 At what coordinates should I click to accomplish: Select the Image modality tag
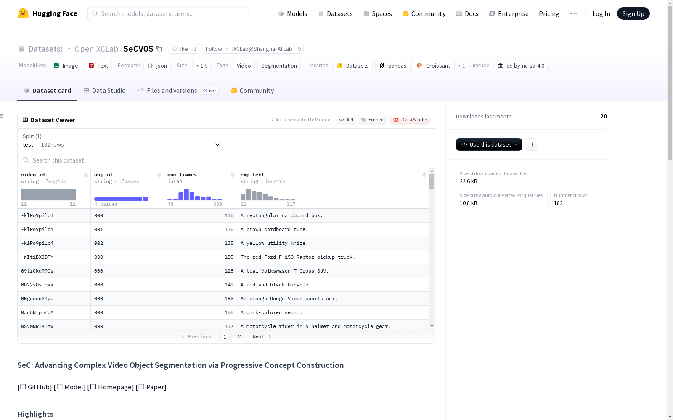point(66,66)
